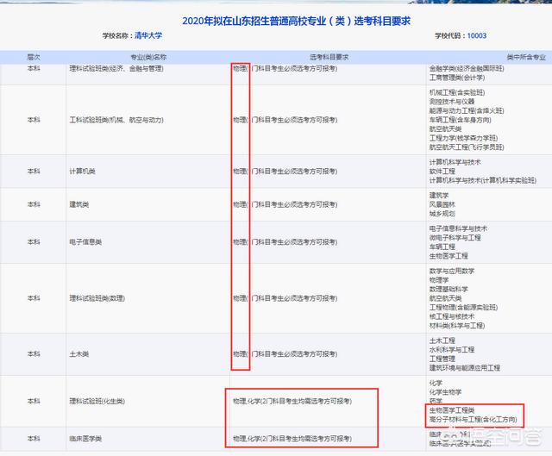Image resolution: width=552 pixels, height=456 pixels.
Task: Click 建筑学 entry
Action: (x=439, y=196)
